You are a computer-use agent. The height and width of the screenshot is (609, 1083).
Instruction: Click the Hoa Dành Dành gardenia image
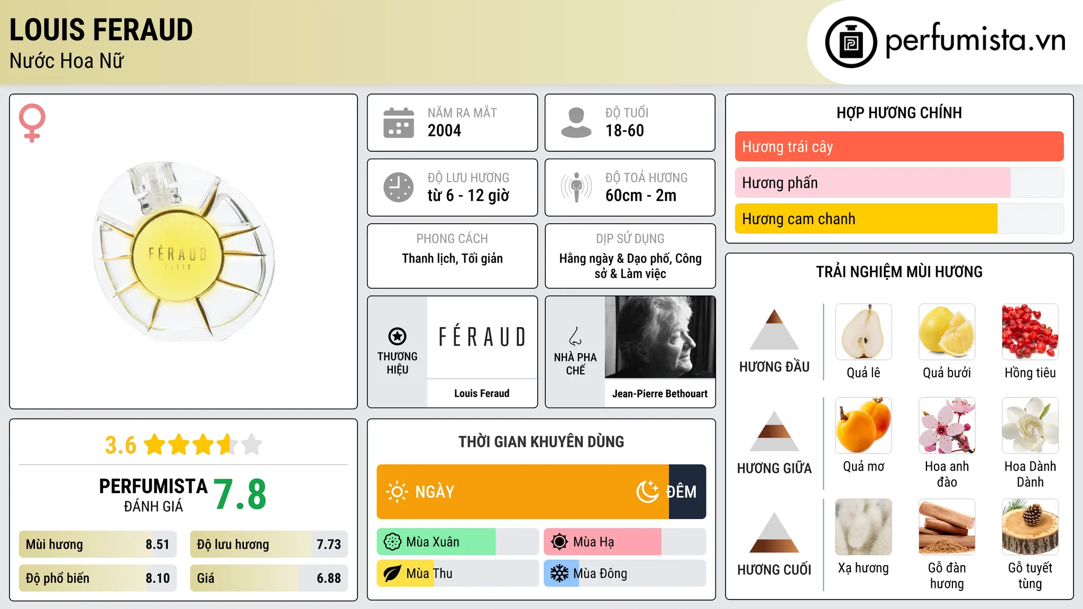tap(1030, 426)
